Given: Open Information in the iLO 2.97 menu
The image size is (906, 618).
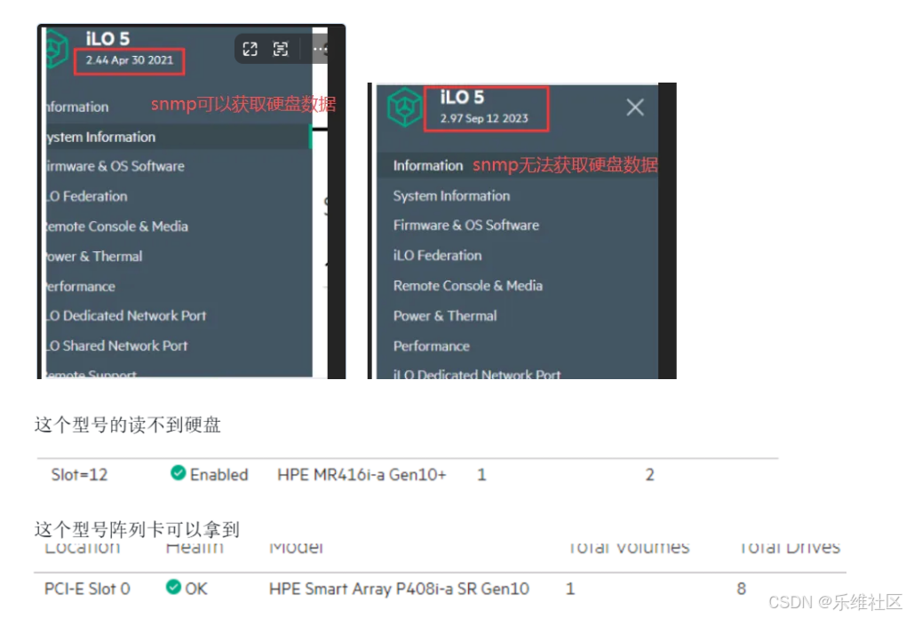Looking at the screenshot, I should coord(428,166).
